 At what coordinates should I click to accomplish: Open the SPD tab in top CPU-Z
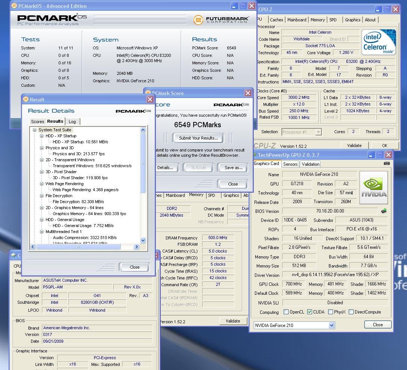point(333,20)
